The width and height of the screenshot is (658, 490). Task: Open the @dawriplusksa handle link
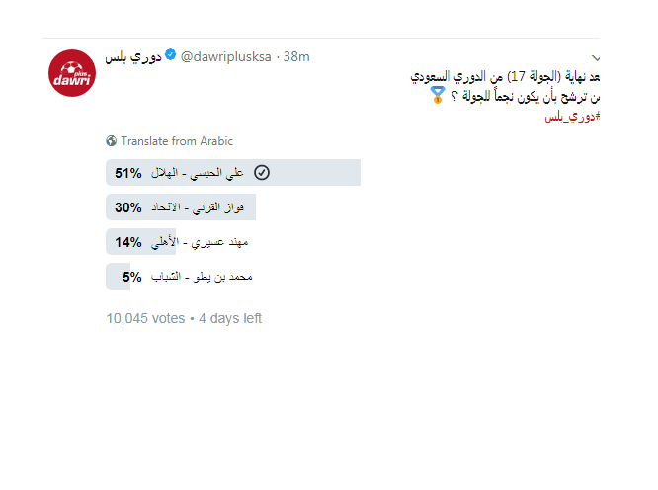point(226,56)
